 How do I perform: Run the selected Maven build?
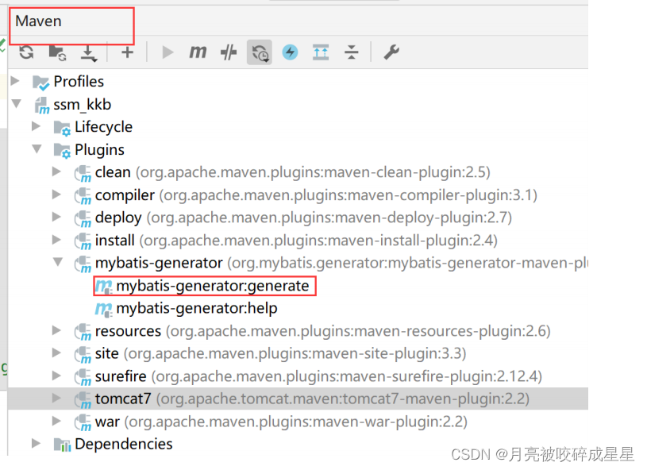click(x=168, y=52)
